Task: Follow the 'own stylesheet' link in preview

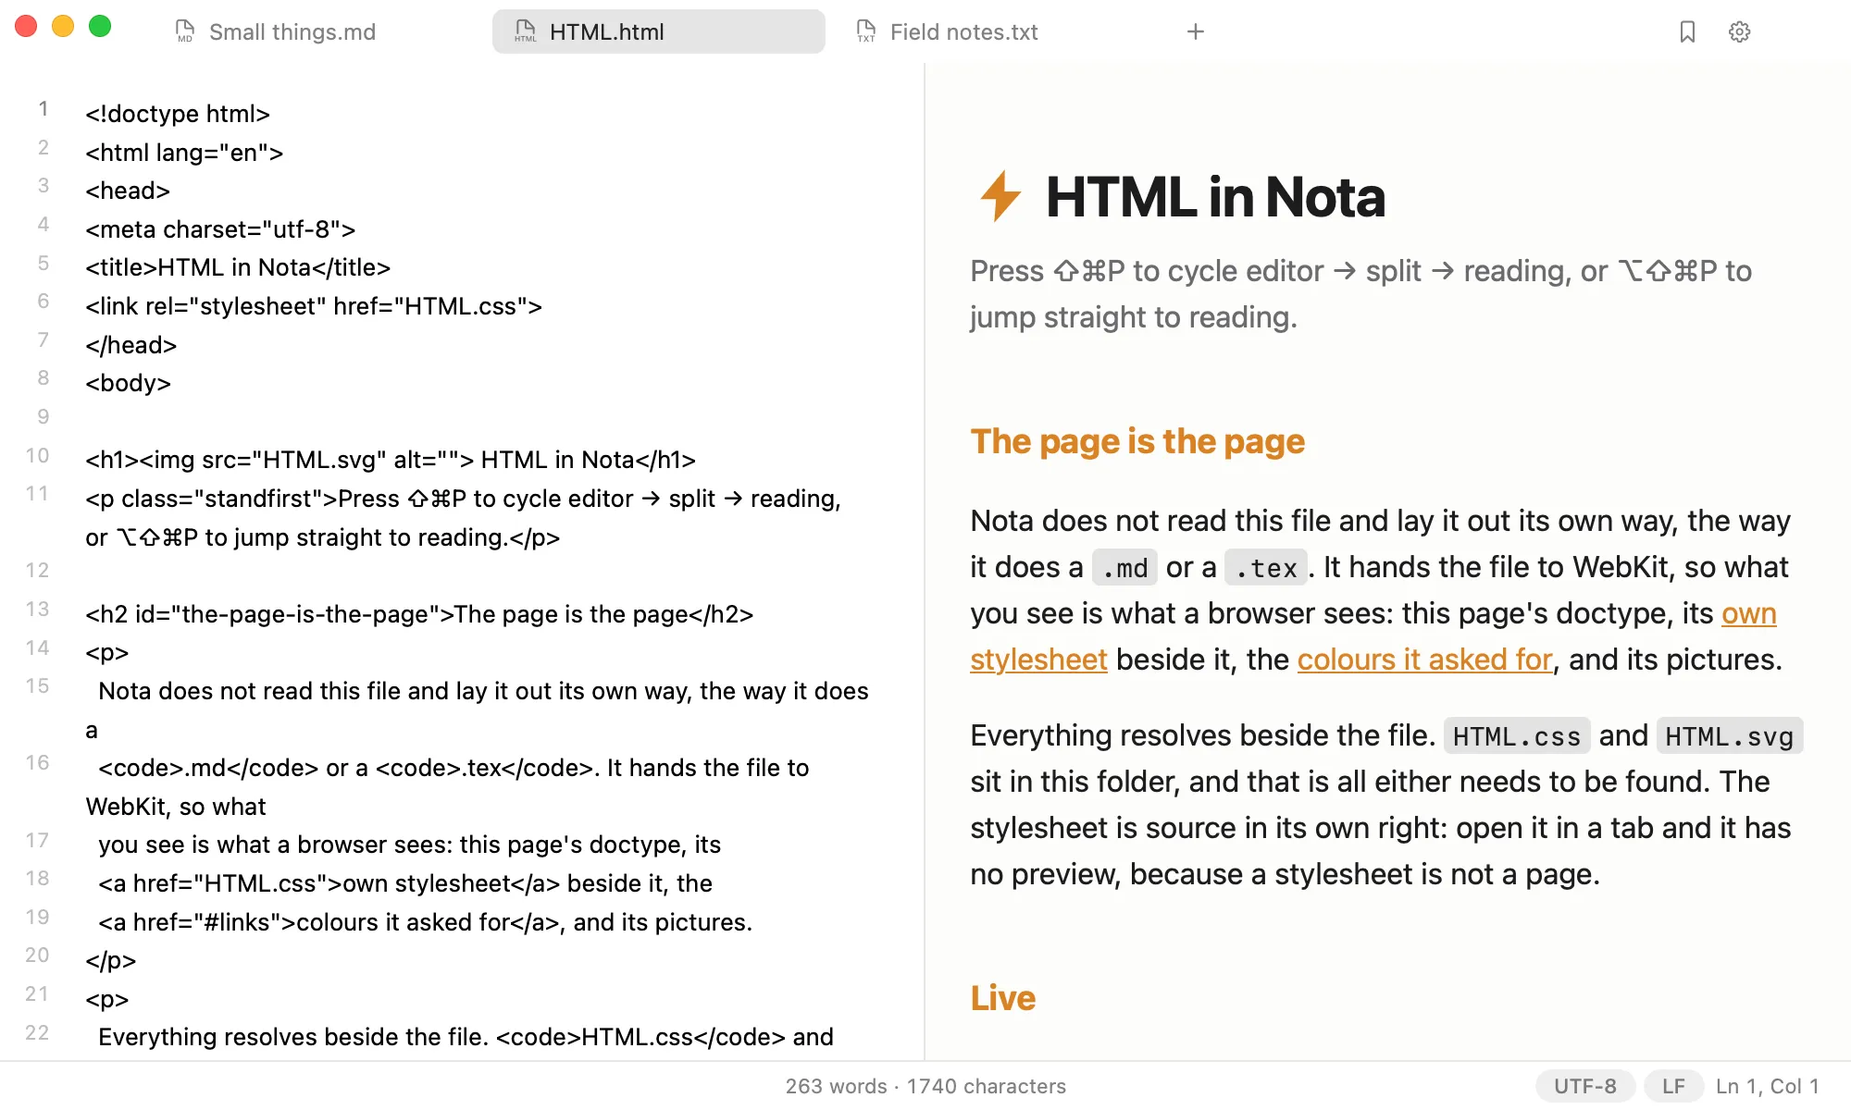Action: coord(1748,613)
